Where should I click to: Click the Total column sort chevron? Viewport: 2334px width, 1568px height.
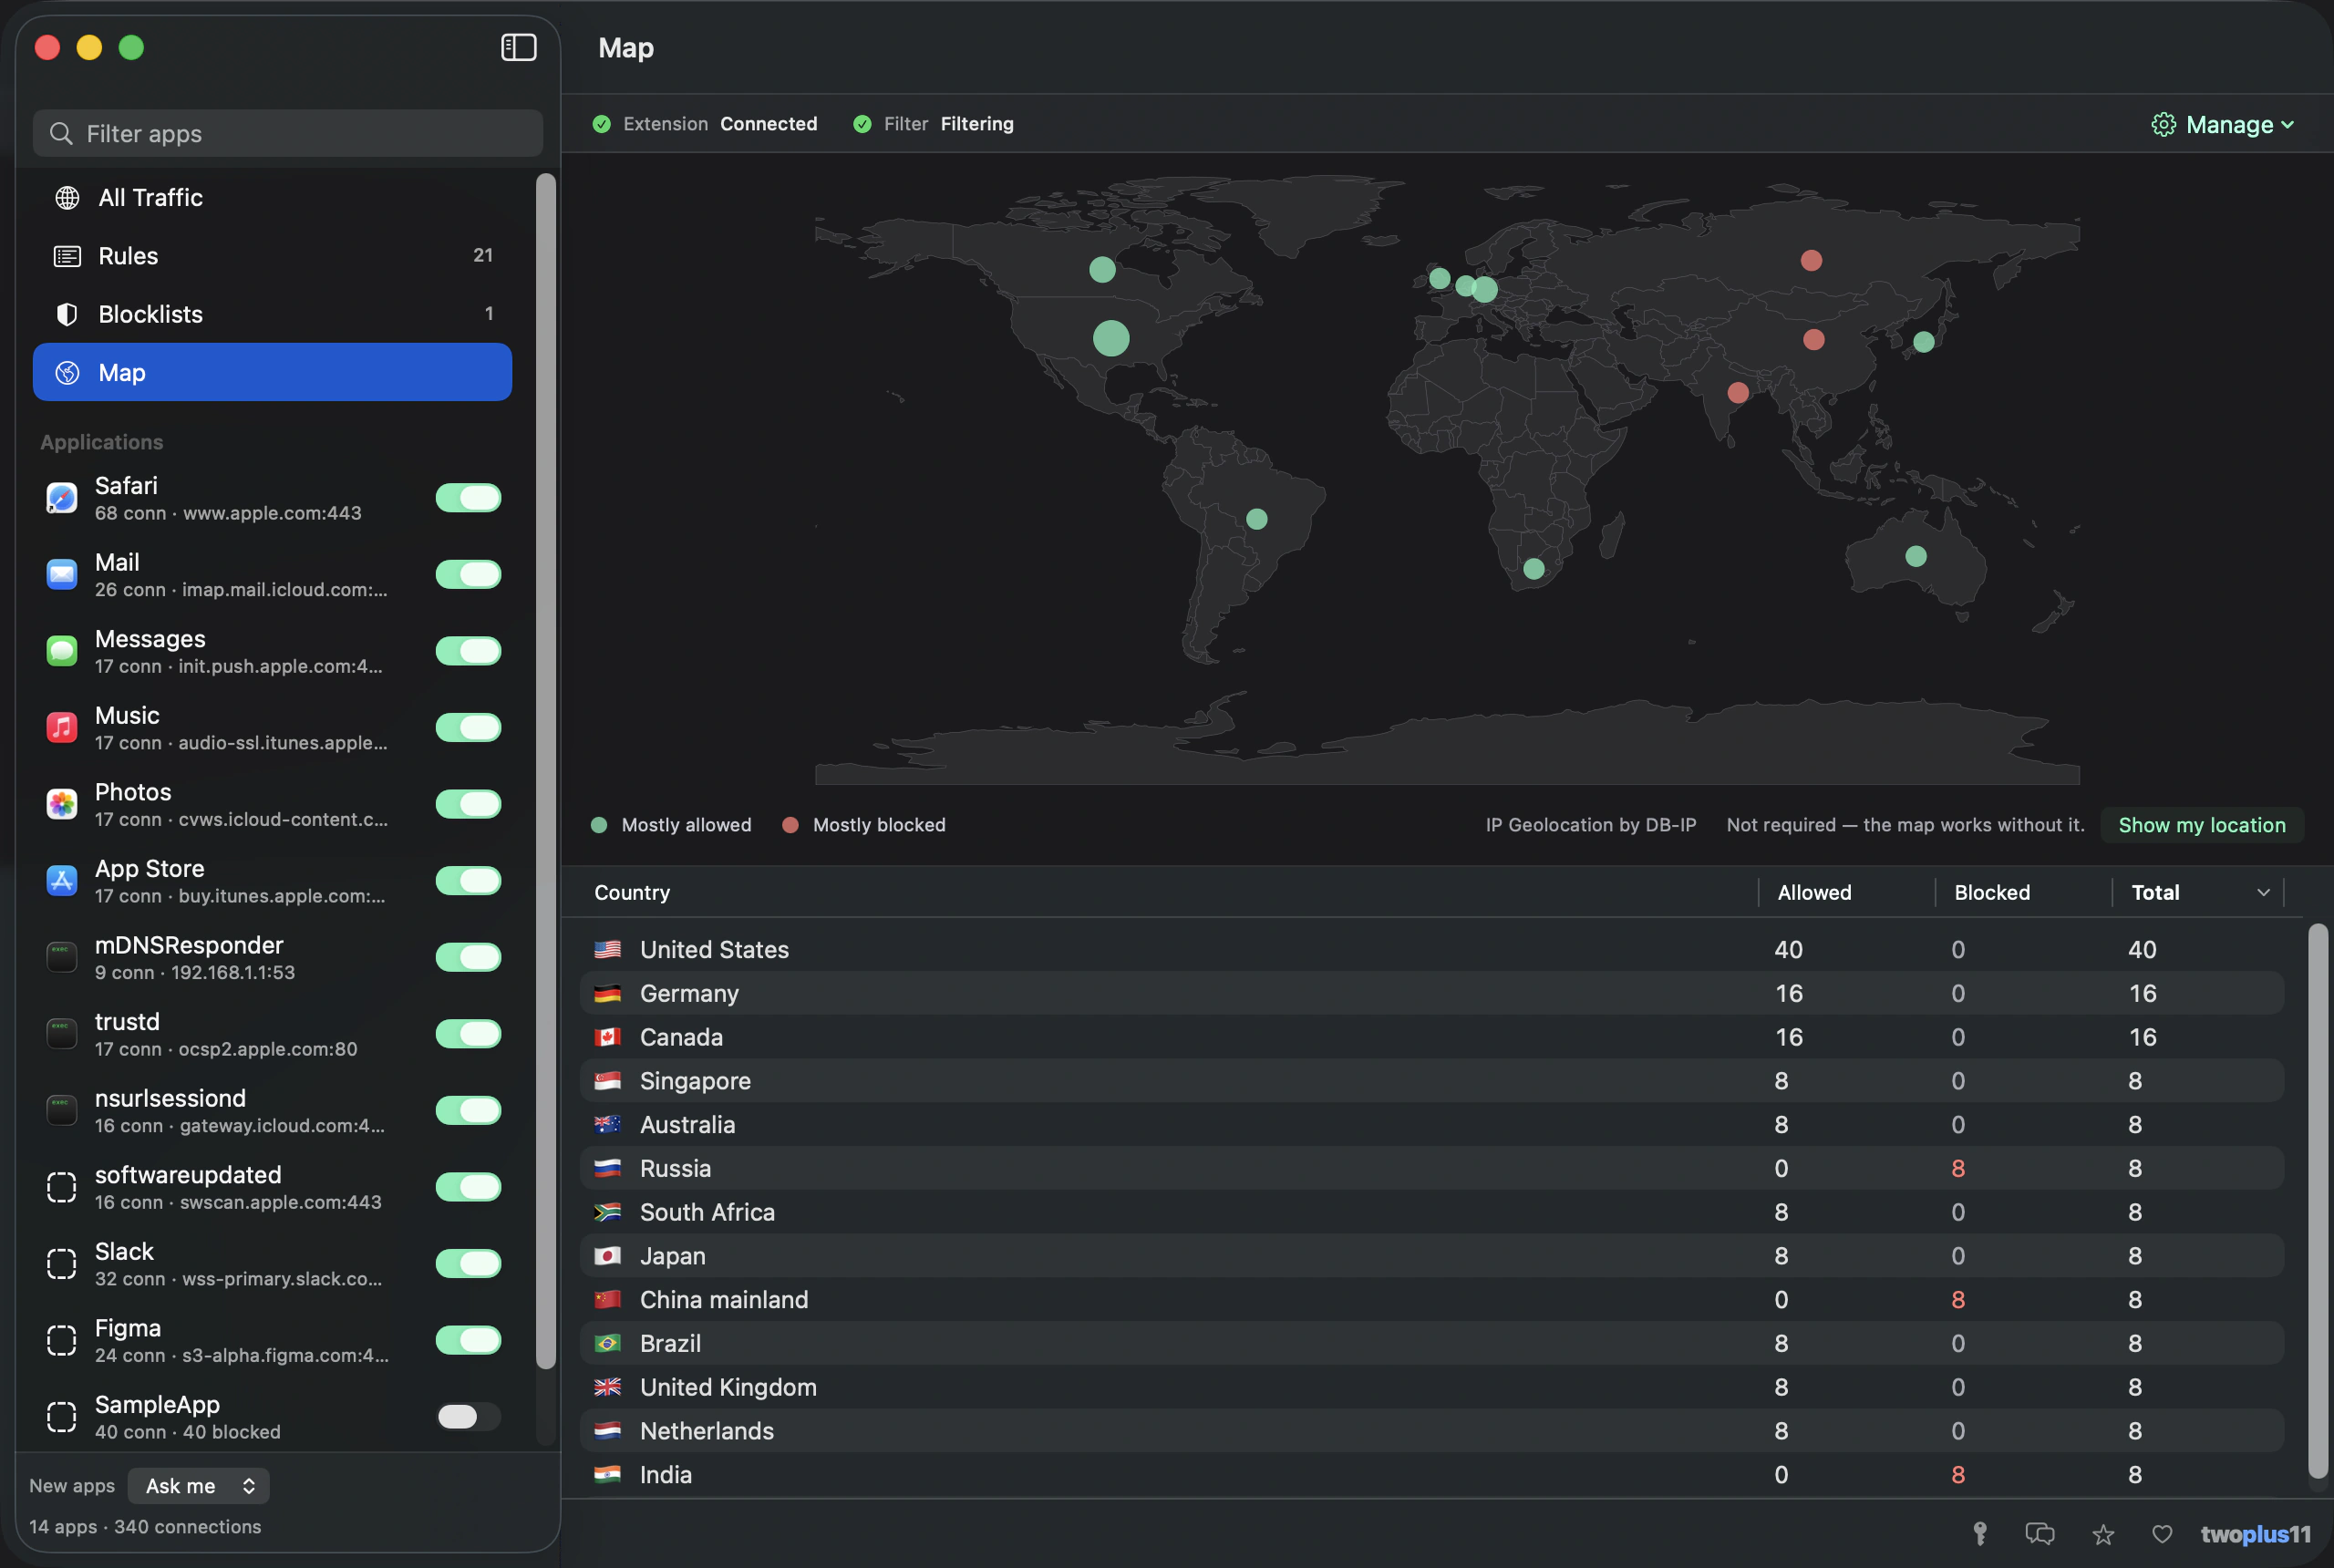[2263, 892]
